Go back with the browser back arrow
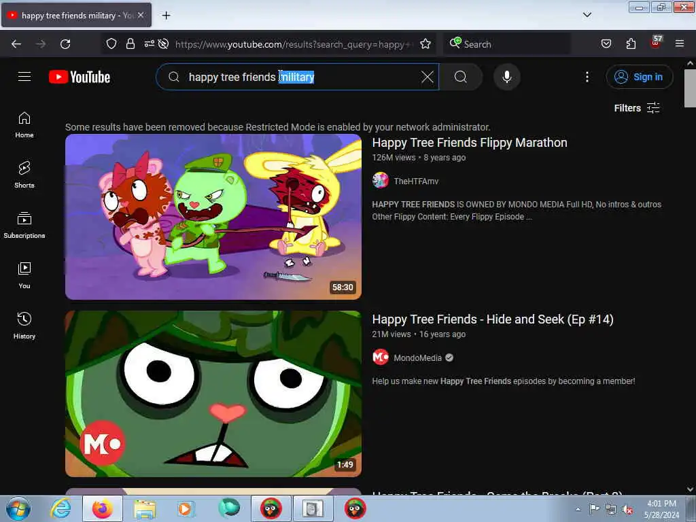 pyautogui.click(x=16, y=44)
